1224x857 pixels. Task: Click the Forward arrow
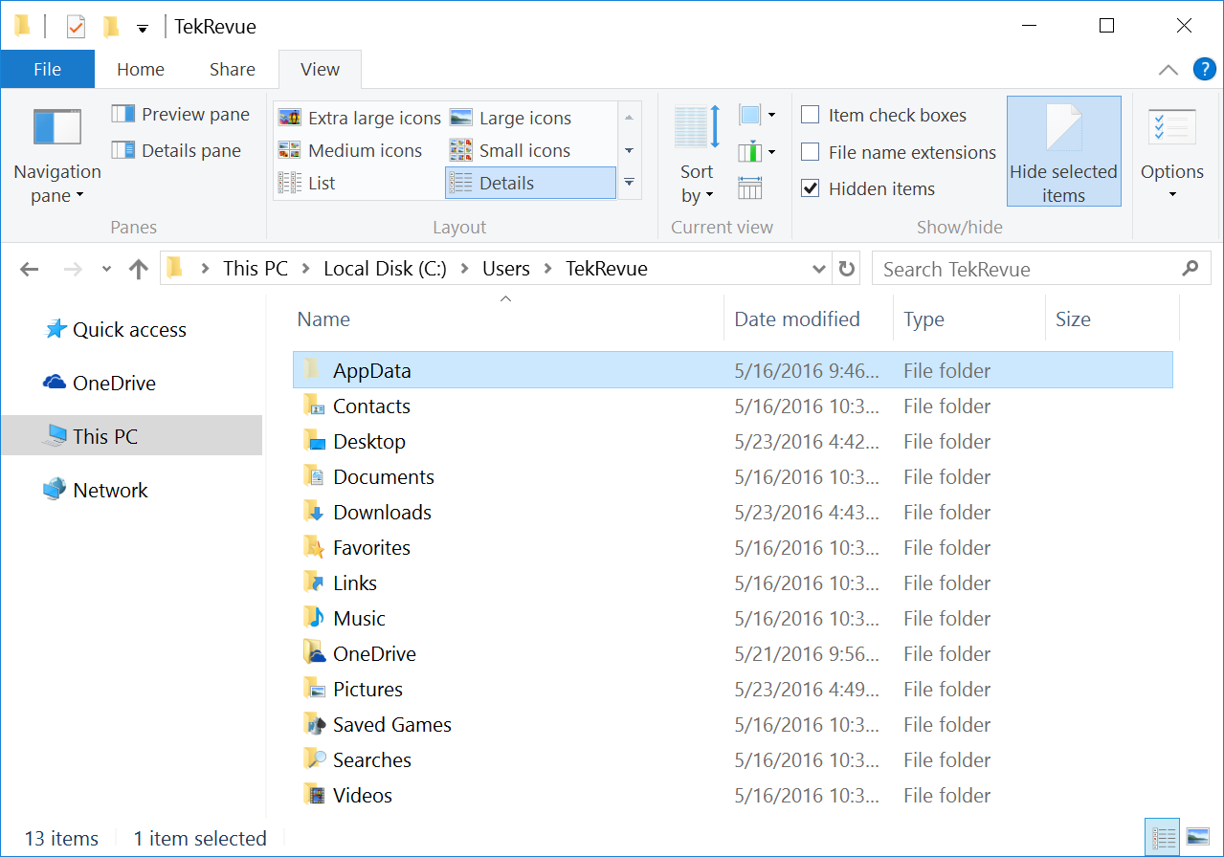tap(73, 269)
